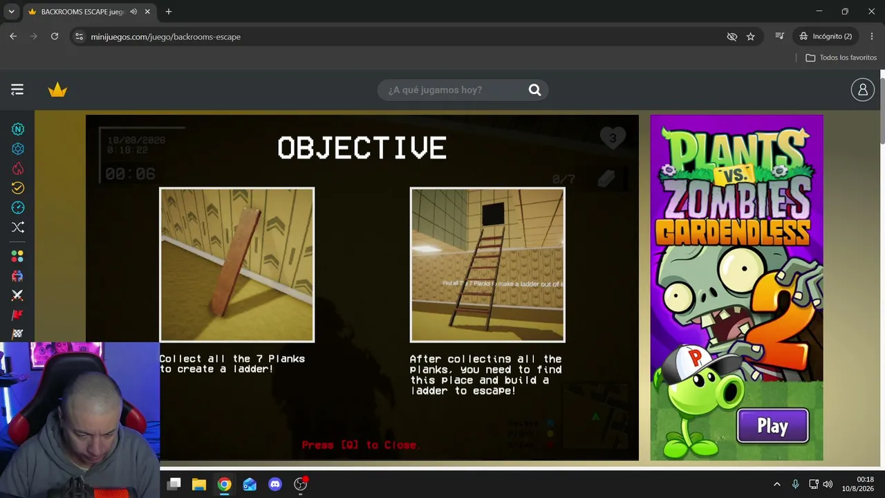This screenshot has height=498, width=885.
Task: Open OBS Studio from taskbar
Action: (301, 484)
